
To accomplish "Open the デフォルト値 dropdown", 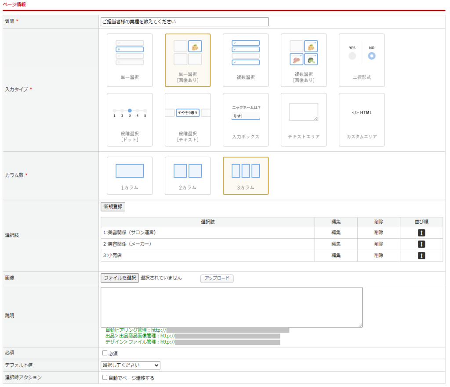I will coord(131,365).
